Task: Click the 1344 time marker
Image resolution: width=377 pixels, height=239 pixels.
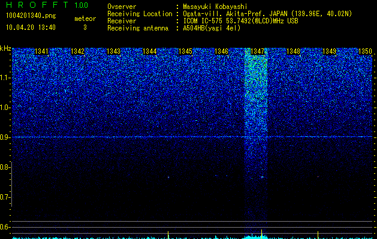Action: (x=150, y=51)
